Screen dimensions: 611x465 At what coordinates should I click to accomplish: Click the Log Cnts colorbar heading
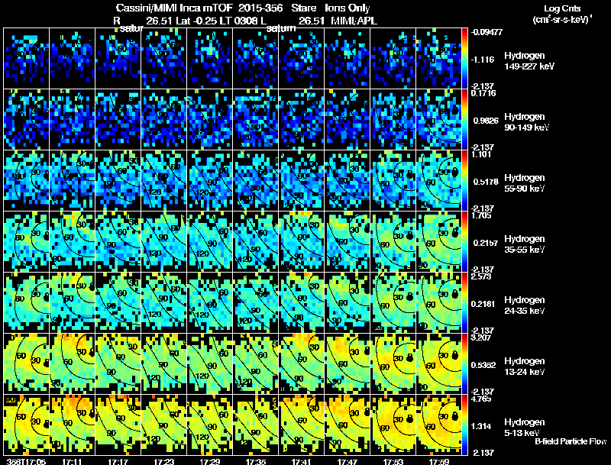(562, 8)
